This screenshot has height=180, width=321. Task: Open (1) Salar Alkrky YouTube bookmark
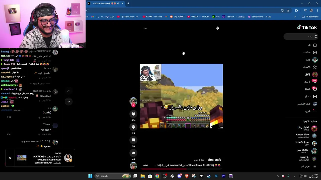coord(128,17)
